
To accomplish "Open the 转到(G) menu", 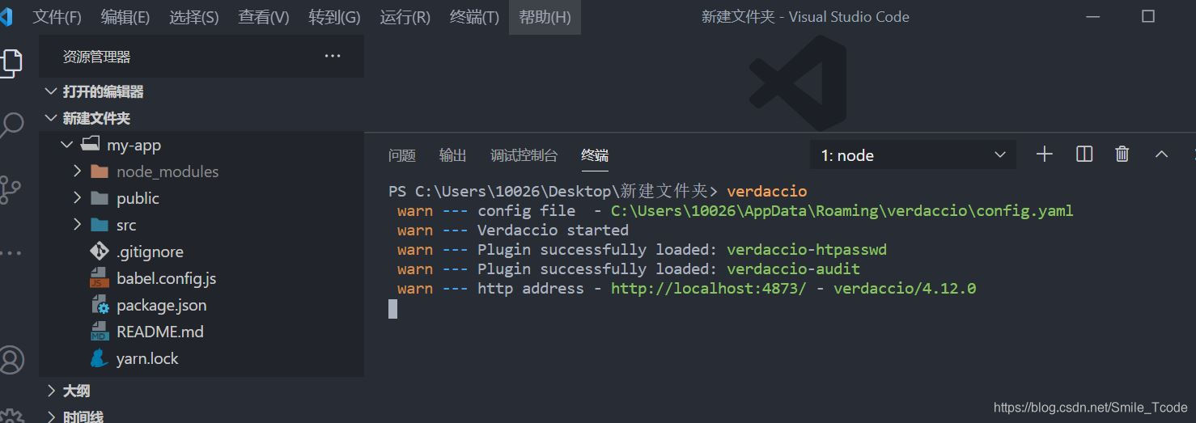I will [x=334, y=17].
